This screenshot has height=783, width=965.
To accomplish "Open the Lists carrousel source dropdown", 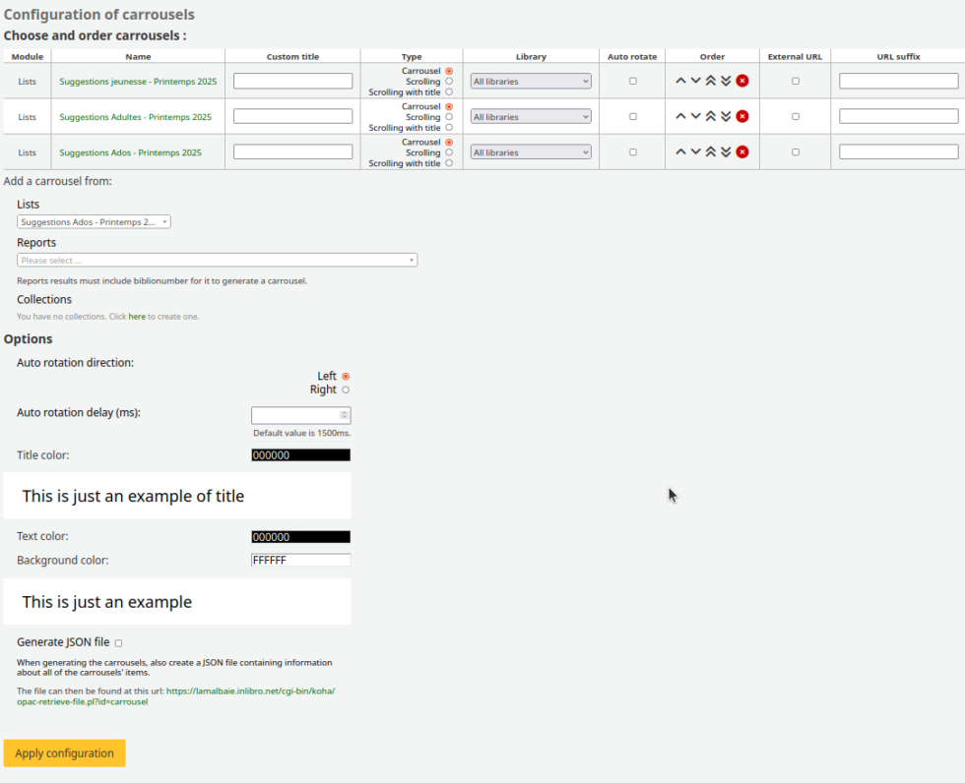I will (x=94, y=222).
